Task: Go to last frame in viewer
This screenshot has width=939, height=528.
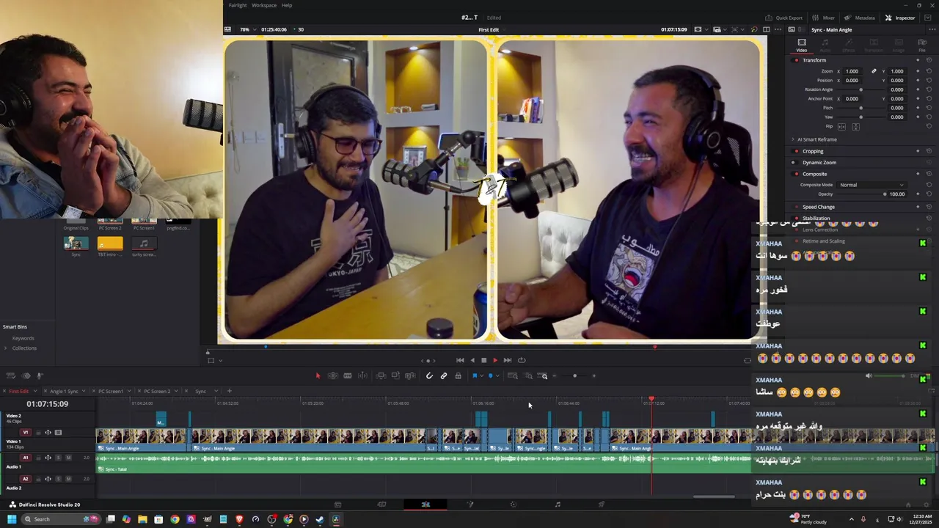Action: pyautogui.click(x=508, y=360)
